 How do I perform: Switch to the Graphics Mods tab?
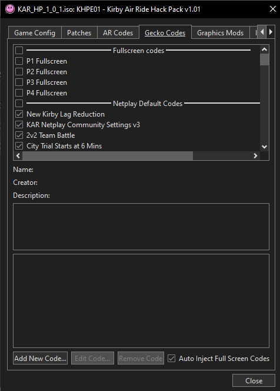[x=220, y=32]
